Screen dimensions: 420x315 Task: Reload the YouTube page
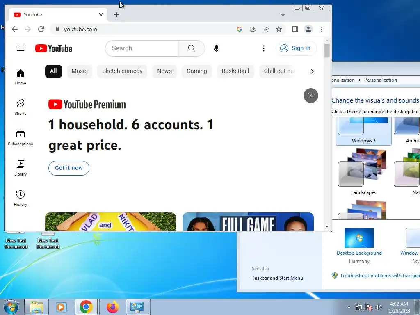coord(41,29)
